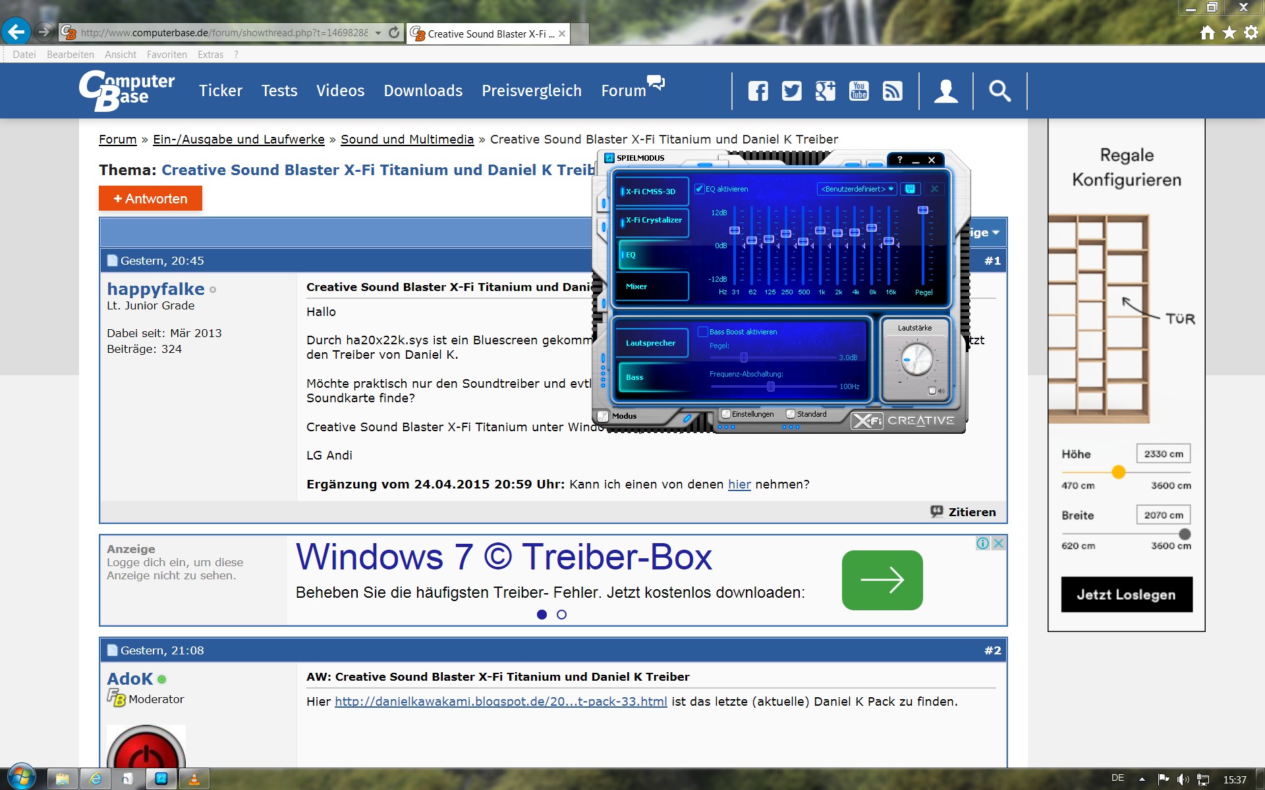The width and height of the screenshot is (1265, 790).
Task: Click the 31 Hz EQ slider handle
Action: point(734,230)
